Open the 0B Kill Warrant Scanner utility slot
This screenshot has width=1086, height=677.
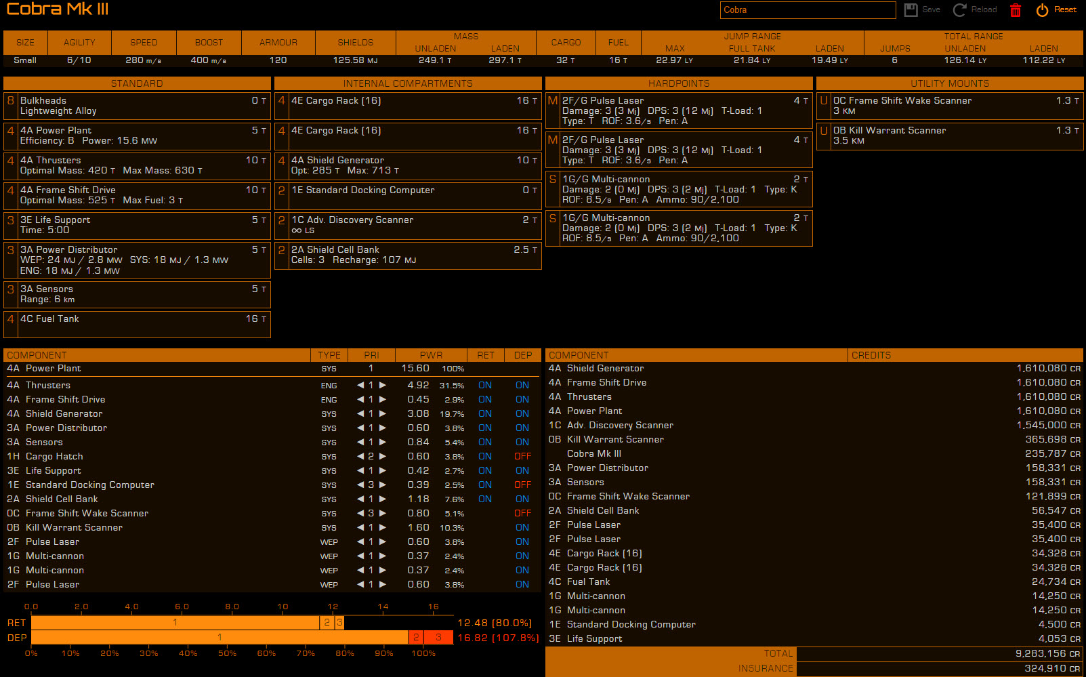[x=950, y=136]
